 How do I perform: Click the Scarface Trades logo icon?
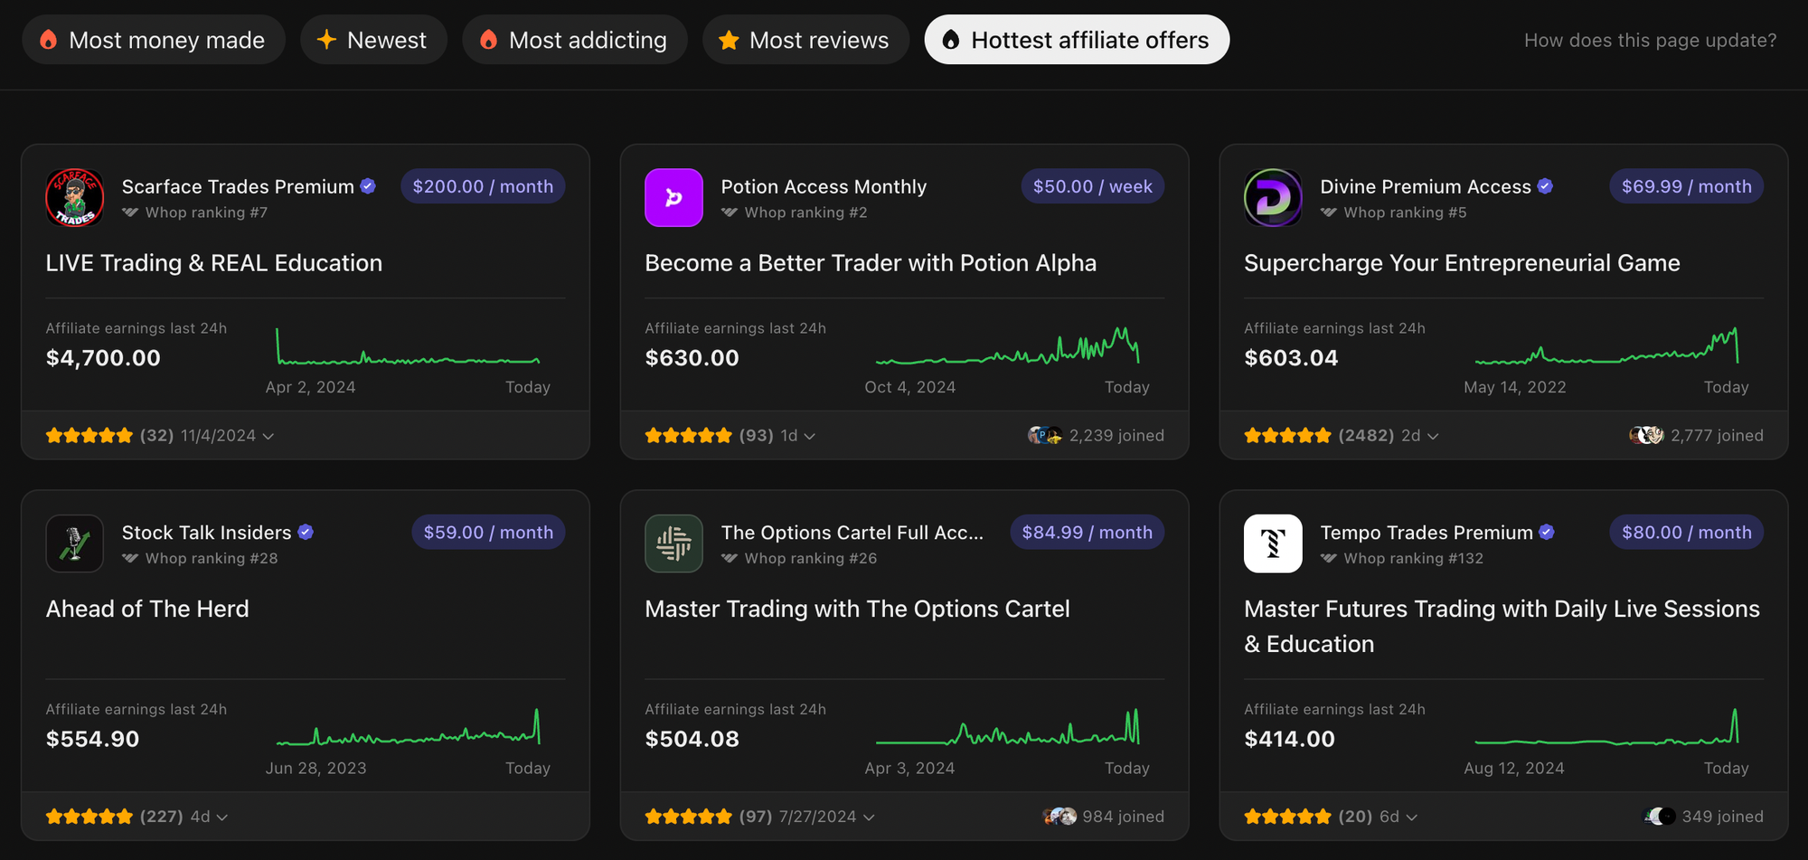coord(75,198)
